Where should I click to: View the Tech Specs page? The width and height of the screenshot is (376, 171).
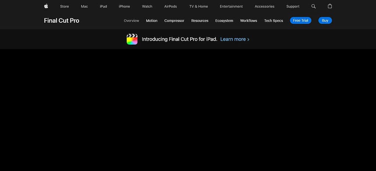pyautogui.click(x=274, y=21)
